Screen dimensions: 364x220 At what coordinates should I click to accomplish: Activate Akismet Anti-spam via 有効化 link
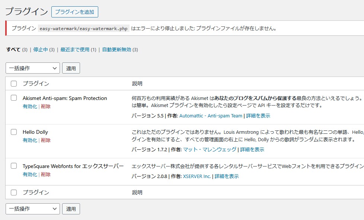(30, 106)
